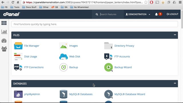Open the Disk Usage link
Viewport: 183px width, 103px height.
click(31, 57)
